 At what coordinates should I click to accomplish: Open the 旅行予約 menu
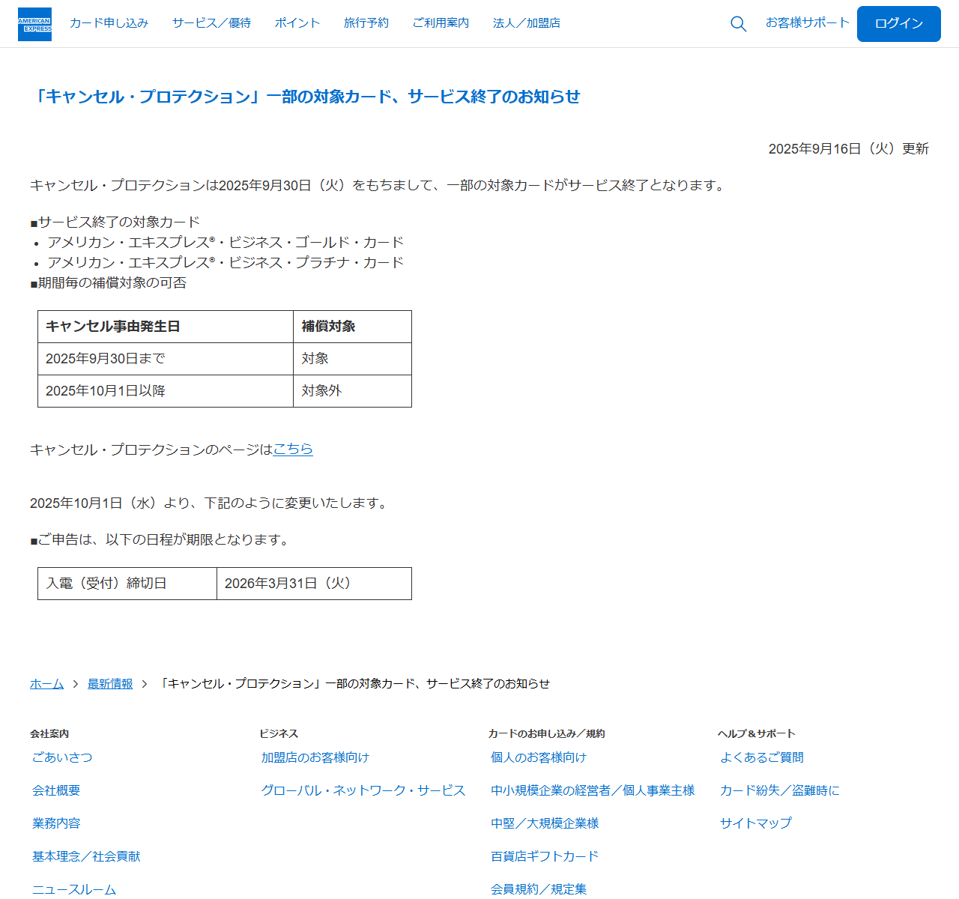point(366,23)
